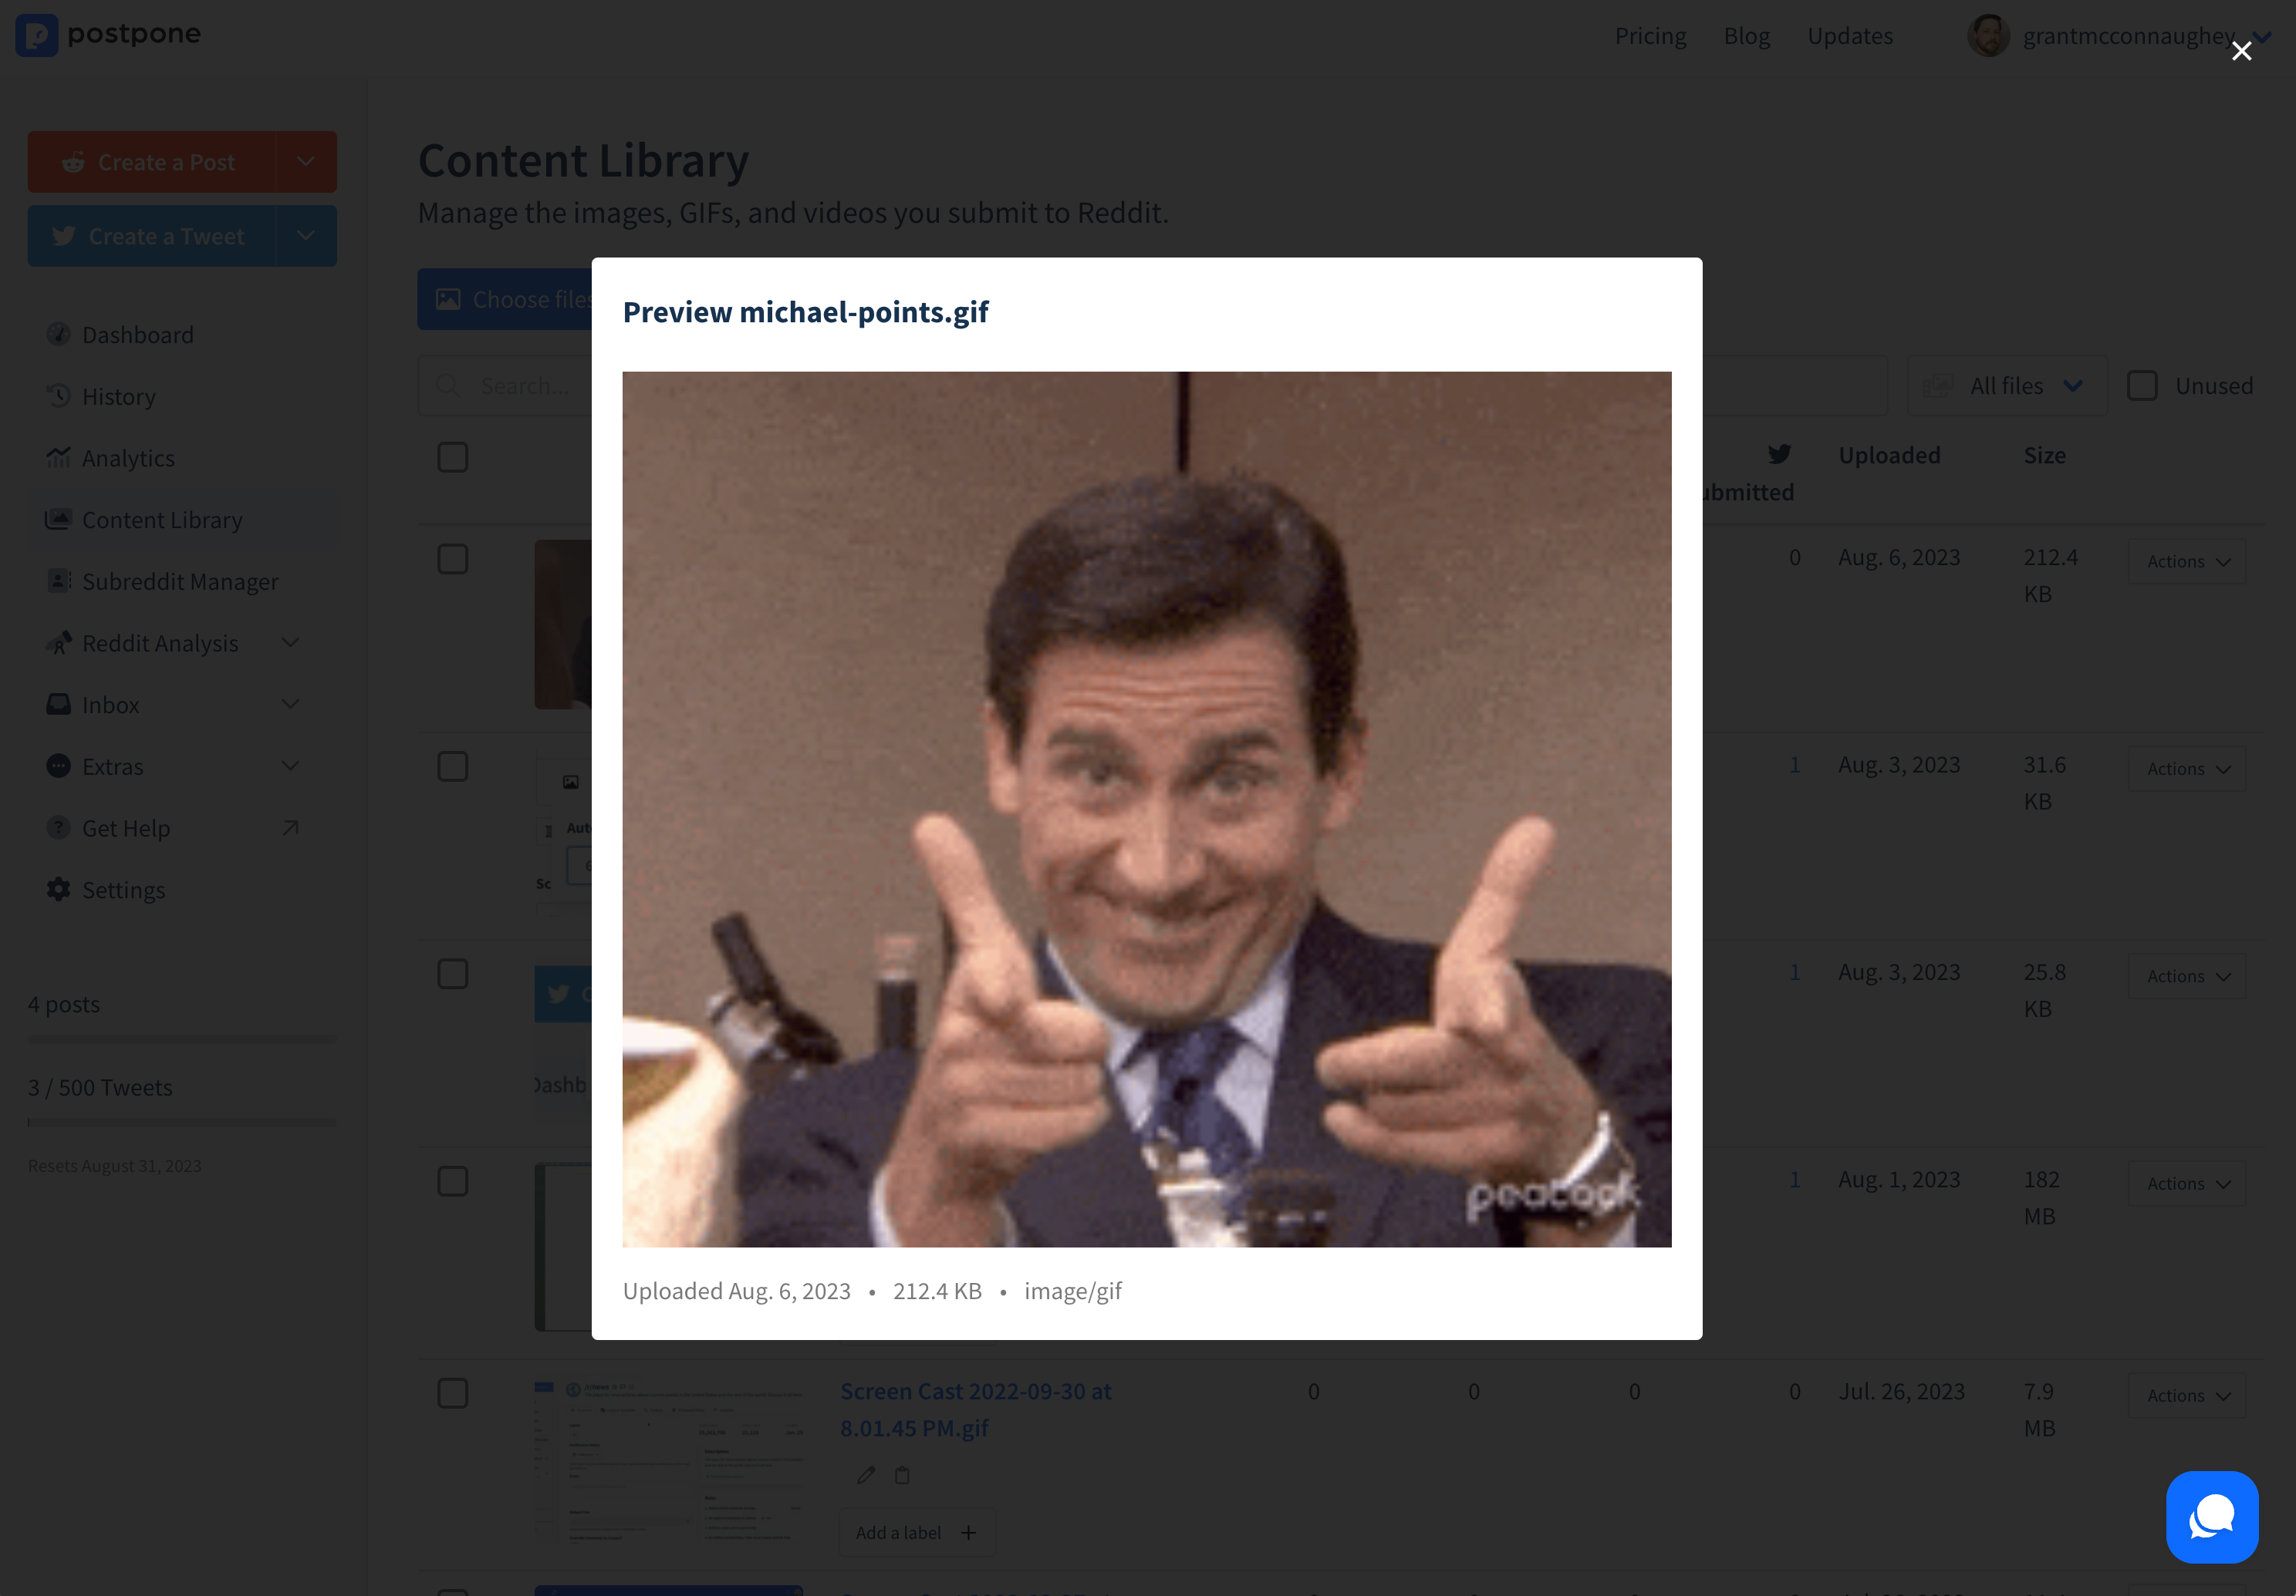
Task: Go to Dashboard in sidebar
Action: 182,335
